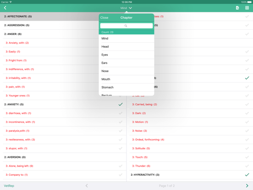Screen dimensions: 253x190
Task: Toggle checkmark for Carried, being row
Action: (x=247, y=104)
